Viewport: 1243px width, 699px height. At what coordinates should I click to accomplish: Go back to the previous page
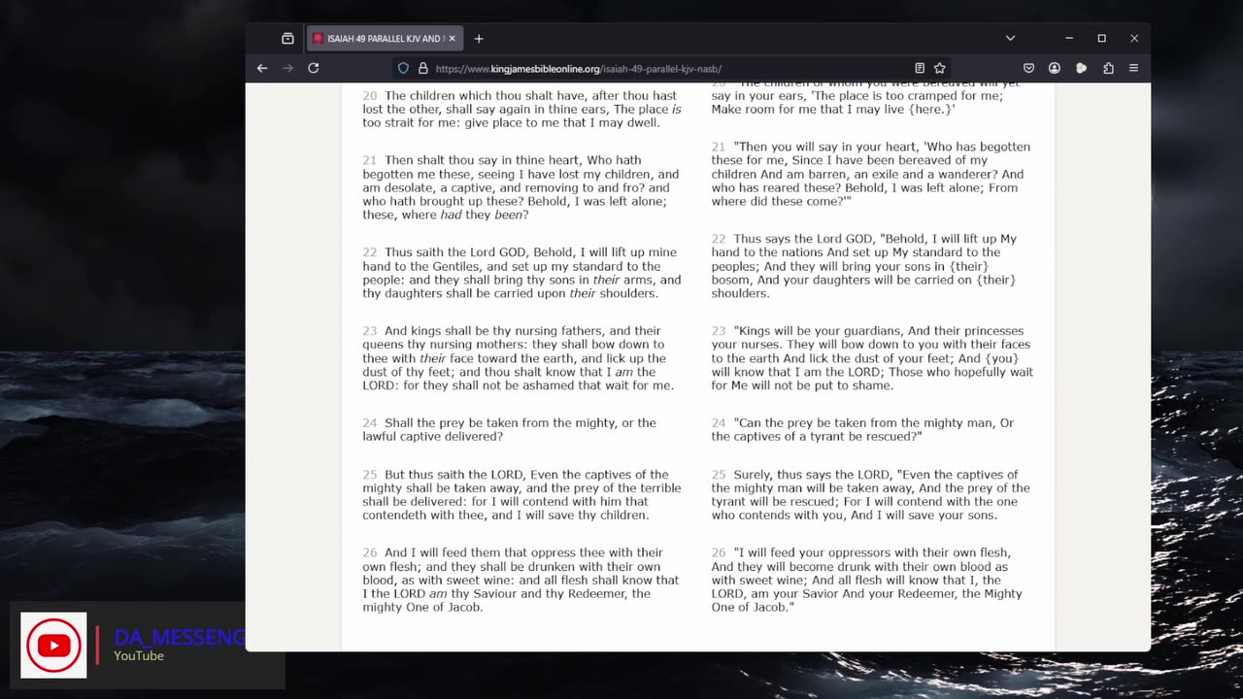coord(262,68)
